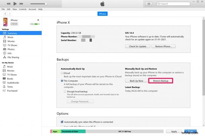Click Restore Backup button
Image resolution: width=205 pixels, height=136 pixels.
[x=161, y=81]
